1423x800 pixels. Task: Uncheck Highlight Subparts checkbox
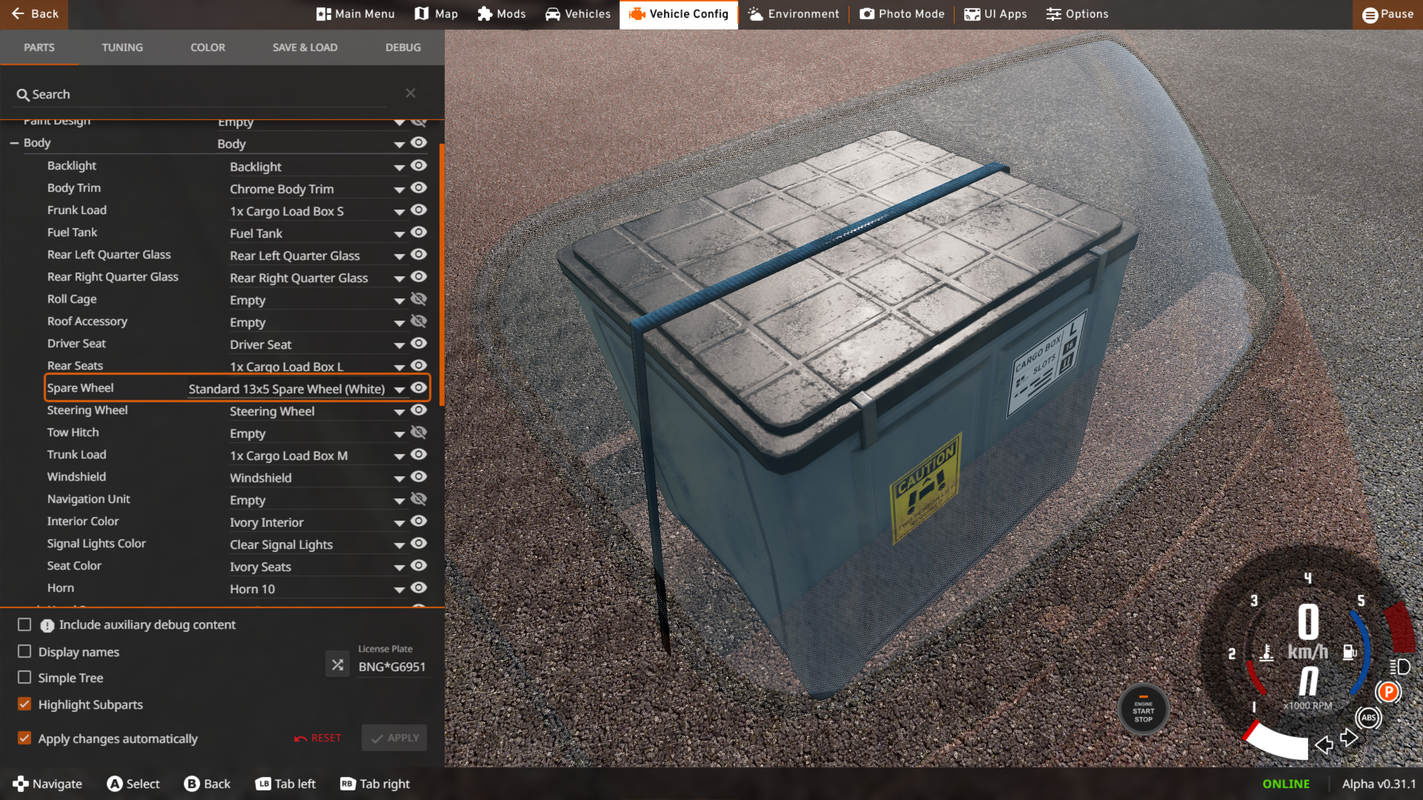pyautogui.click(x=24, y=704)
